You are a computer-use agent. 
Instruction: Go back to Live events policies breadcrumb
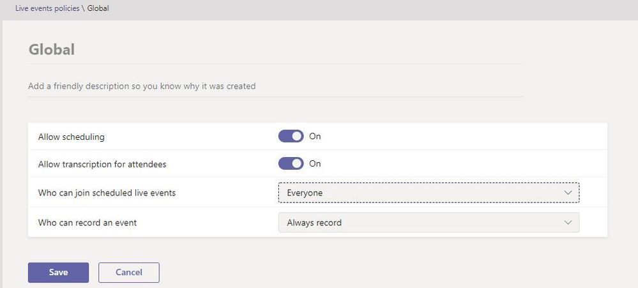pyautogui.click(x=47, y=9)
